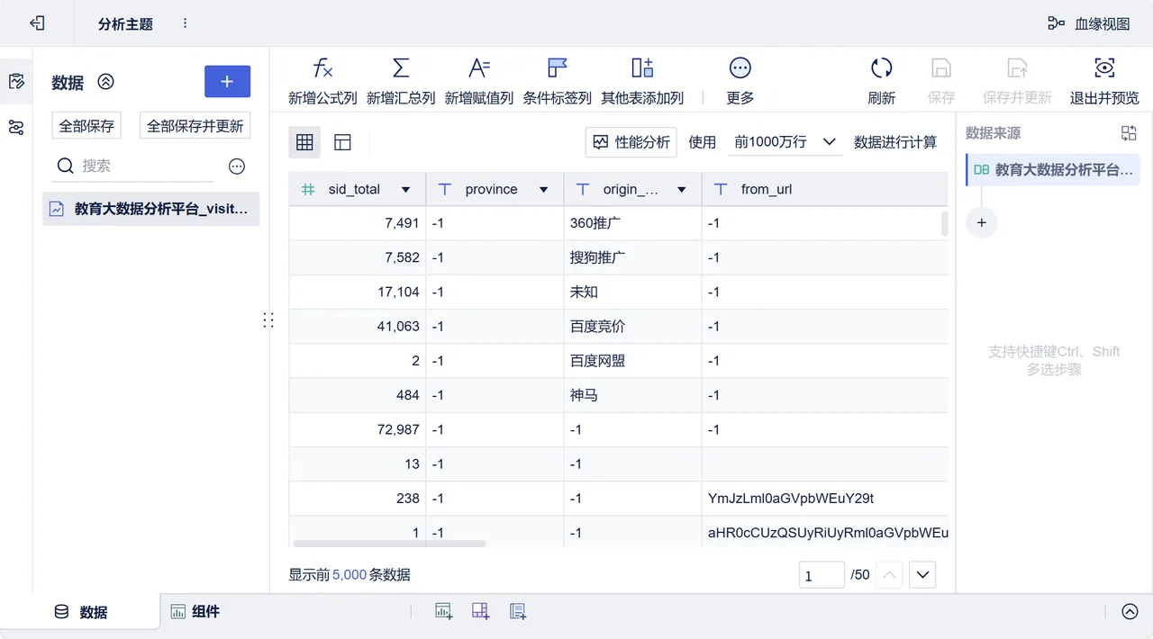Image resolution: width=1153 pixels, height=639 pixels.
Task: Click the add chart component icon at bottom
Action: tap(443, 612)
